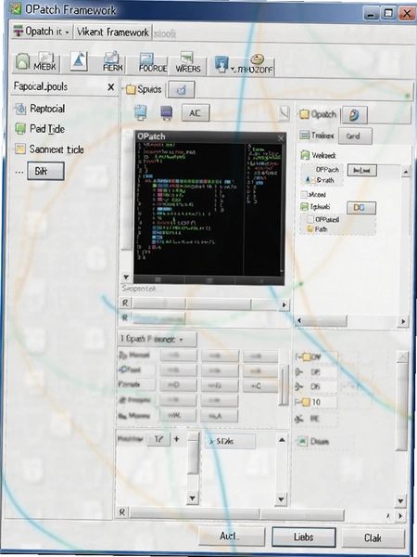Click the plus button next to 17
The image size is (417, 557).
click(177, 439)
